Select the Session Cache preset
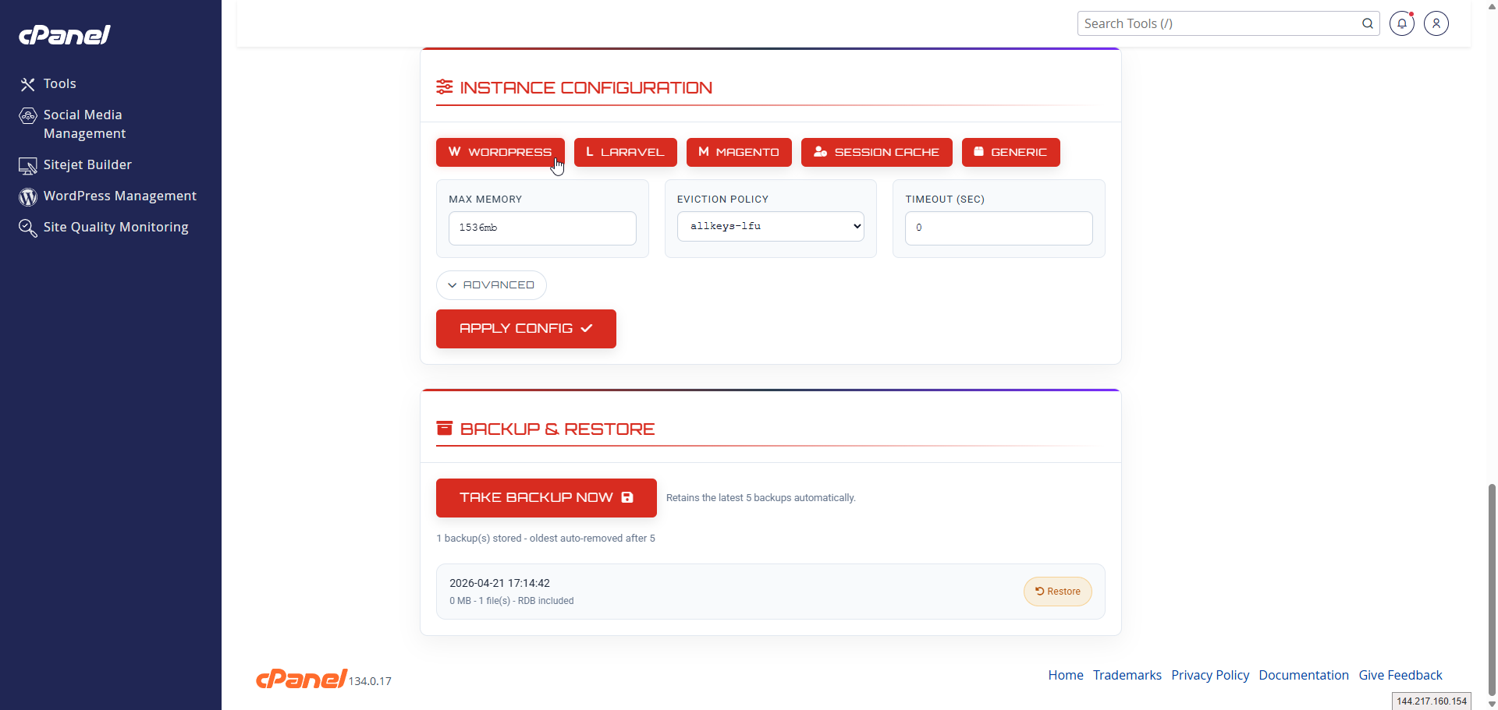 876,152
